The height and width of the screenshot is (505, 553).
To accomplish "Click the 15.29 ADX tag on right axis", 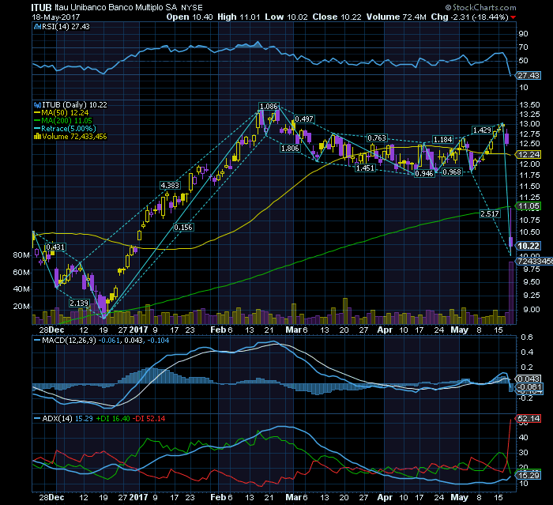I will coord(529,475).
